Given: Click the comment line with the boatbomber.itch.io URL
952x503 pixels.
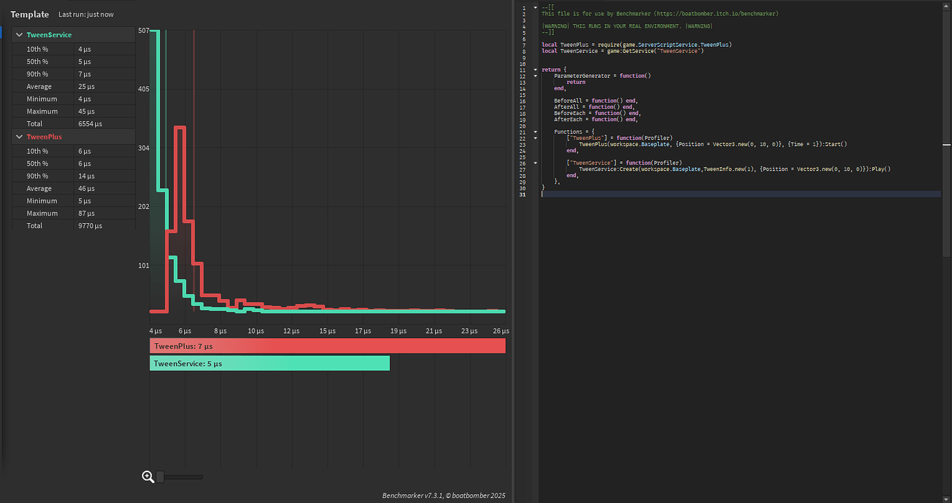Looking at the screenshot, I should pos(660,14).
